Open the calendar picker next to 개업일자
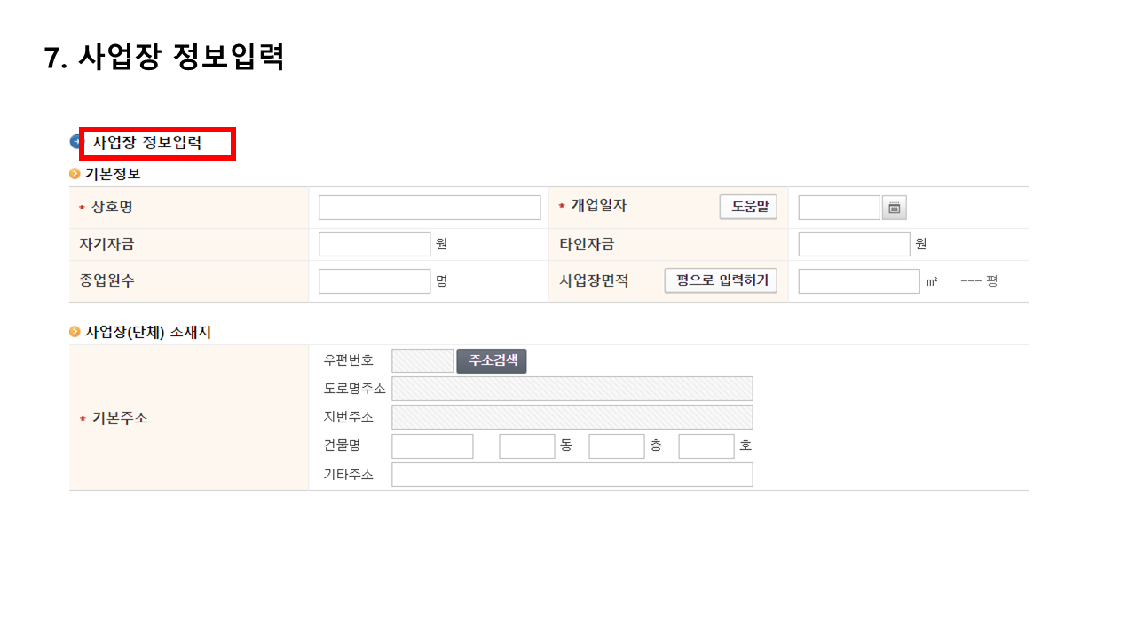Viewport: 1136px width, 639px height. (x=894, y=207)
